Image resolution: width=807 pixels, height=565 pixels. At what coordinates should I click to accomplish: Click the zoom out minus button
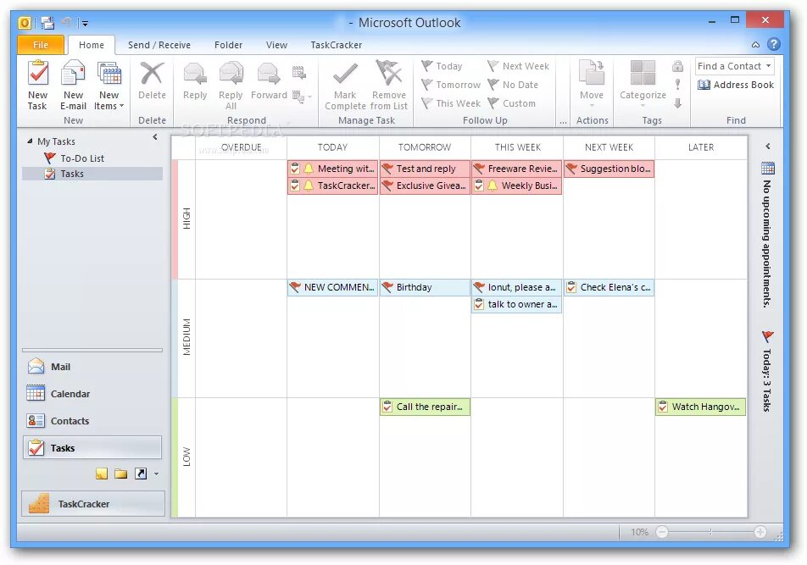662,532
